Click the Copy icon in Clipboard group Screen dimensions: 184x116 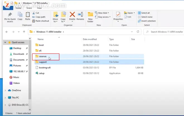click(20, 15)
